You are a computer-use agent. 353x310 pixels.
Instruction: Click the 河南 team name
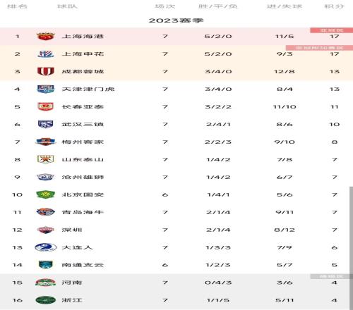click(72, 283)
